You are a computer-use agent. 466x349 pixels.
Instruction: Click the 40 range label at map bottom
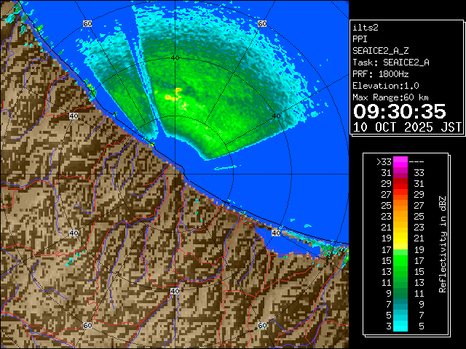[175, 291]
